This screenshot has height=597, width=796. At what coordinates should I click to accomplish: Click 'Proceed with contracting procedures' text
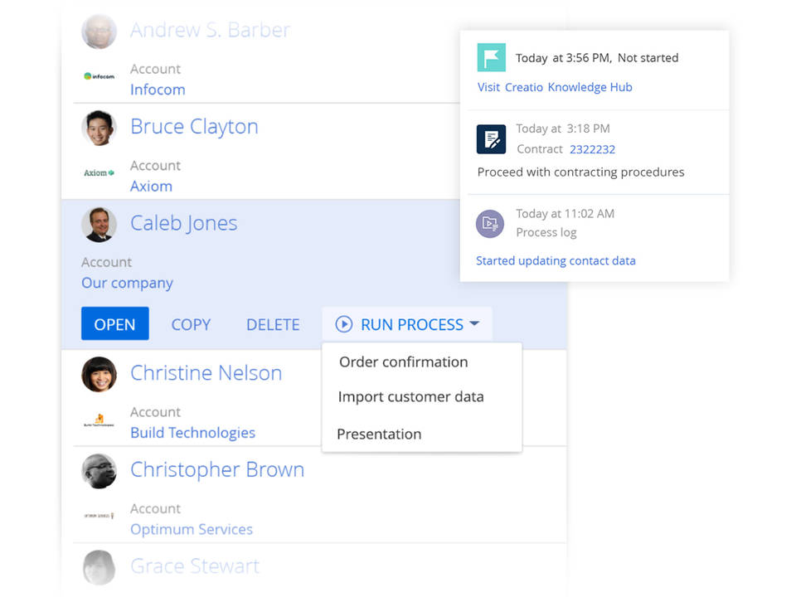(580, 172)
